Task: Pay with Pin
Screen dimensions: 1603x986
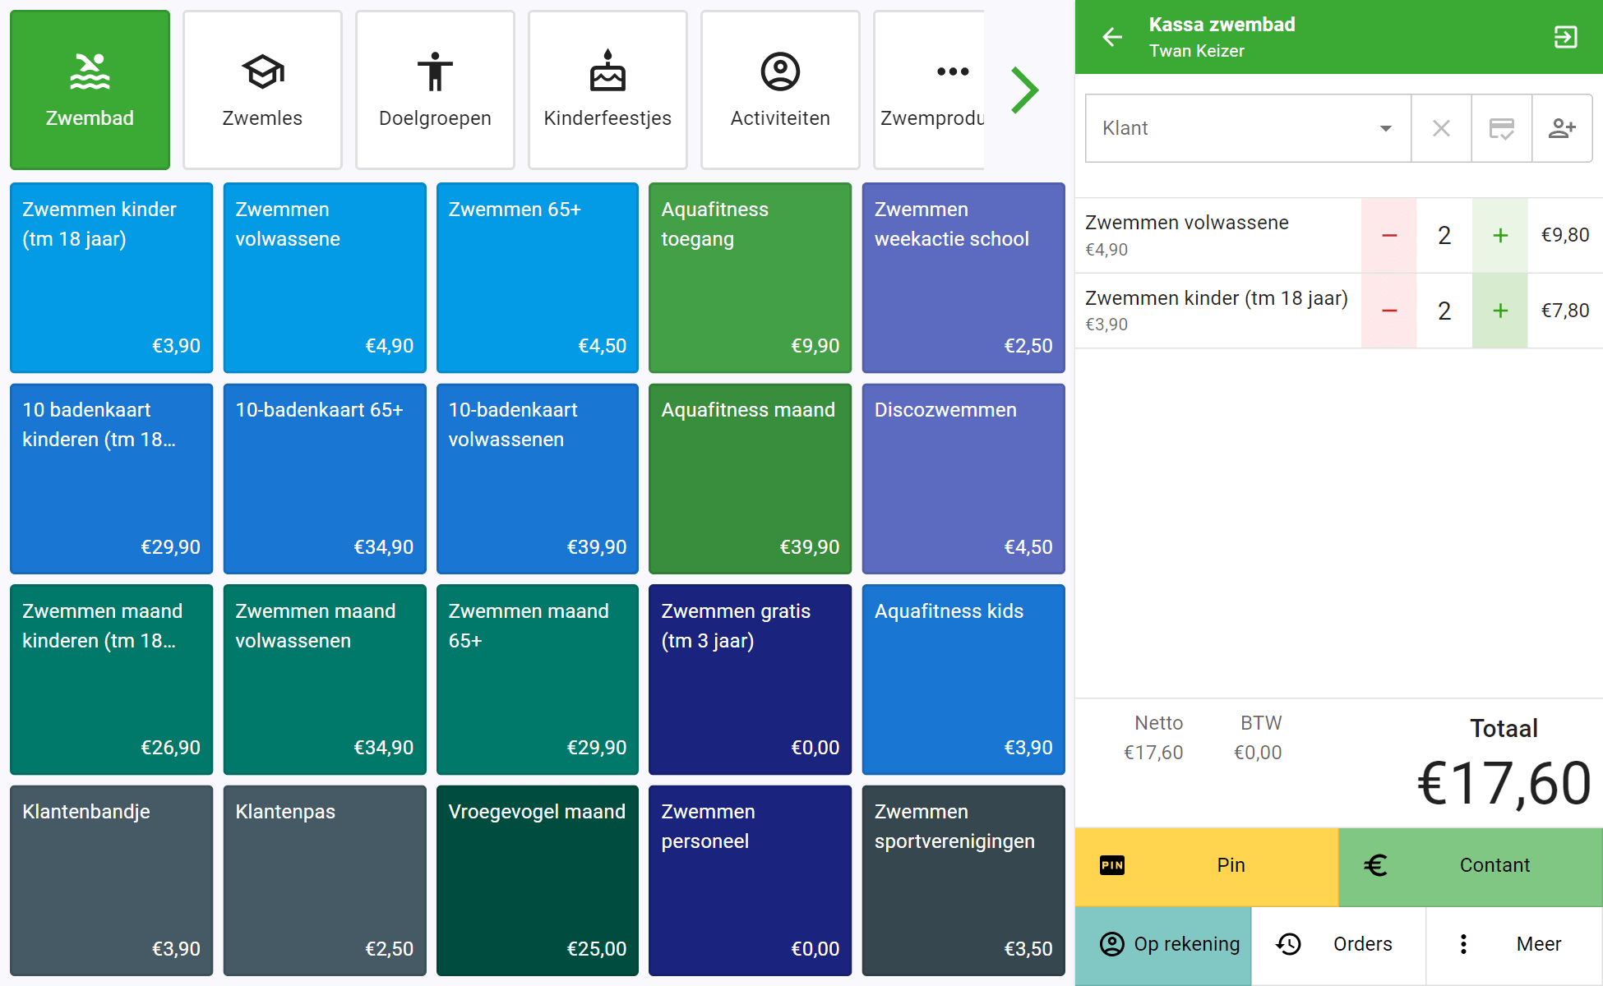Action: coord(1206,865)
